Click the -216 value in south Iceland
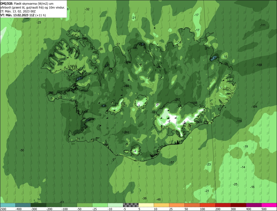277x211 pixels. pos(126,132)
